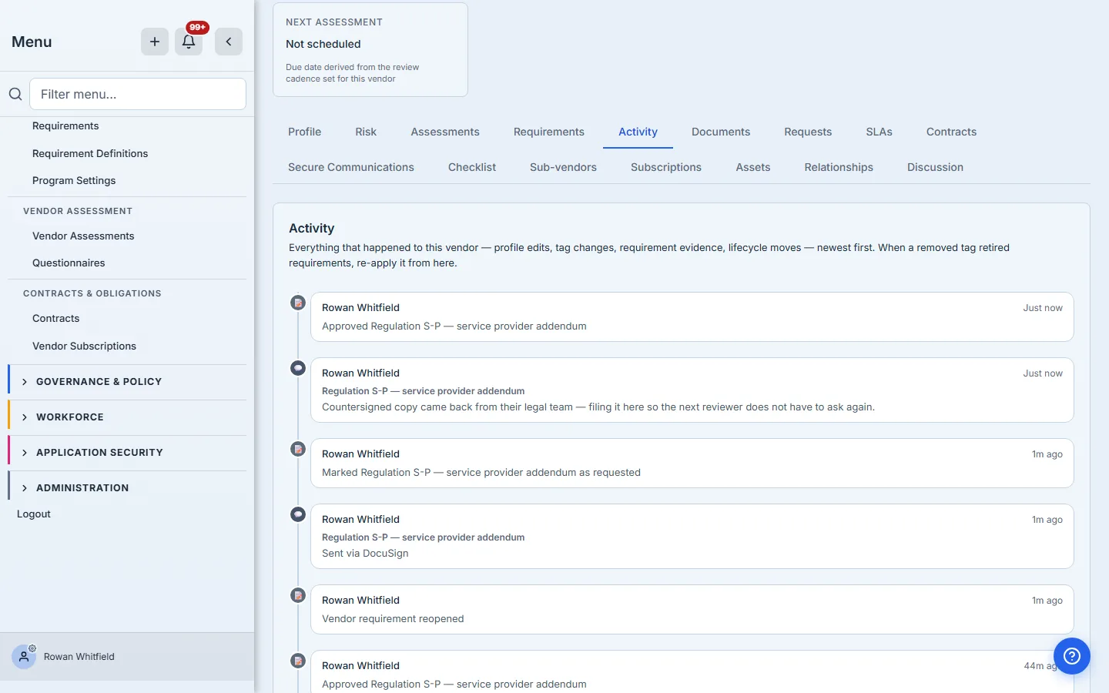This screenshot has width=1109, height=693.
Task: Click comment icon beside Countersigned copy entry
Action: coord(298,368)
